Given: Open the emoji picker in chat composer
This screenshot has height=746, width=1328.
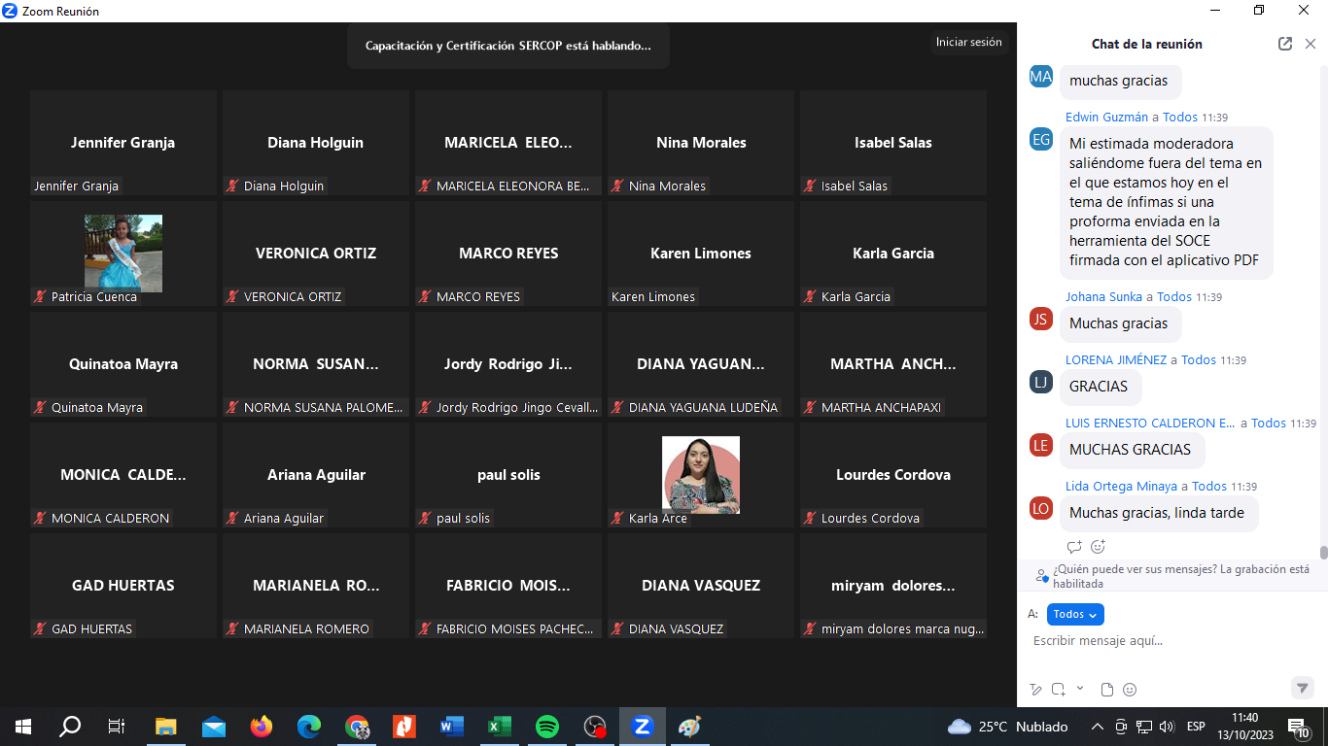Looking at the screenshot, I should pos(1130,690).
